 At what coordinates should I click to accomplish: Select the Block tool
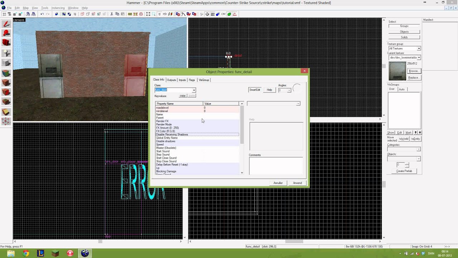6,63
